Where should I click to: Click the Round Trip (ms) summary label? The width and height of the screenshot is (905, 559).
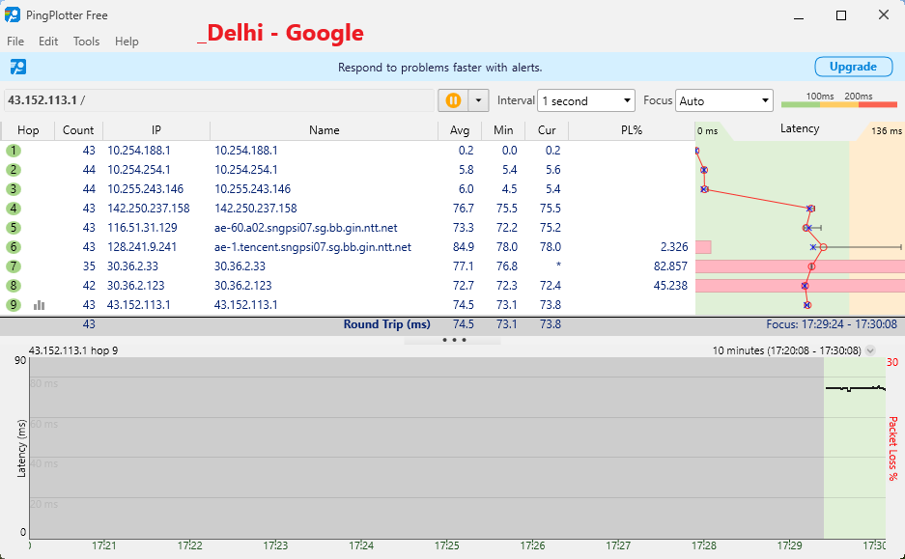tap(386, 324)
